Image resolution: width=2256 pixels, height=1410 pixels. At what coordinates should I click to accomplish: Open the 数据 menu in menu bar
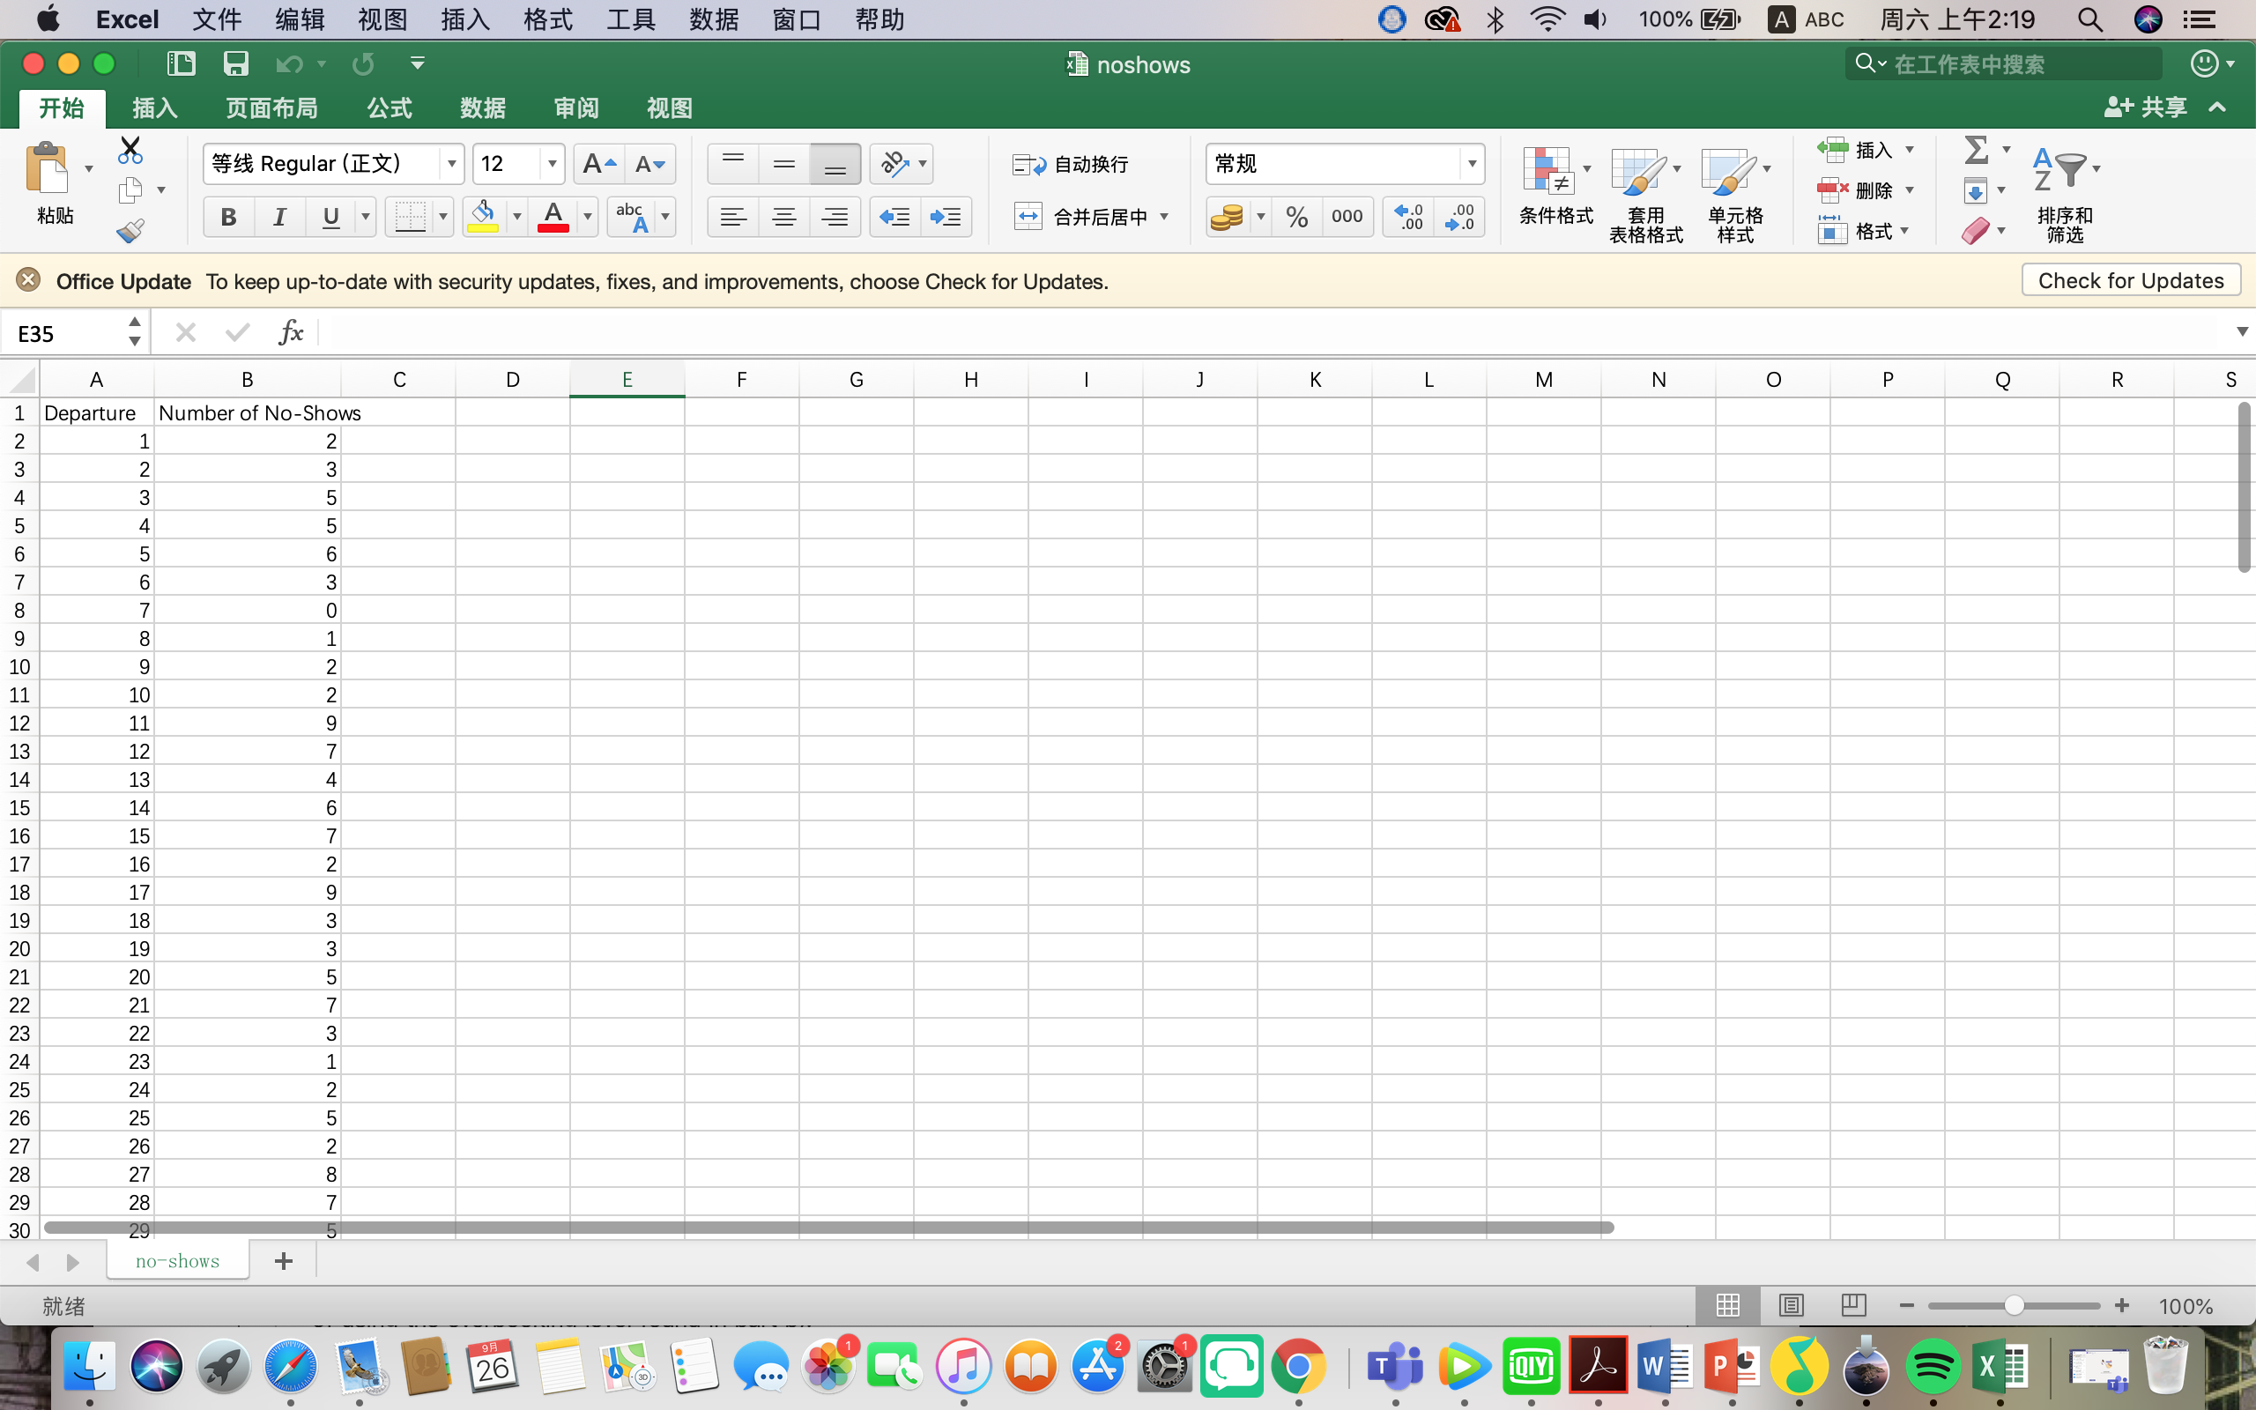[713, 19]
